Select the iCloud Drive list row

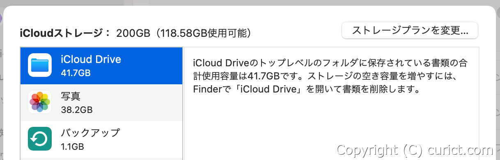(x=101, y=66)
